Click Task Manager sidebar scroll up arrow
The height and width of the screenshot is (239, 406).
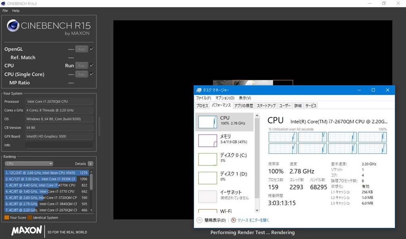(257, 116)
